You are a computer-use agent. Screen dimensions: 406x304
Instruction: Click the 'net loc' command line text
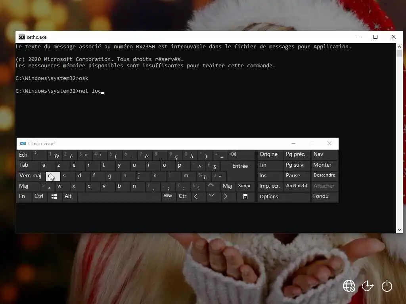[x=90, y=91]
